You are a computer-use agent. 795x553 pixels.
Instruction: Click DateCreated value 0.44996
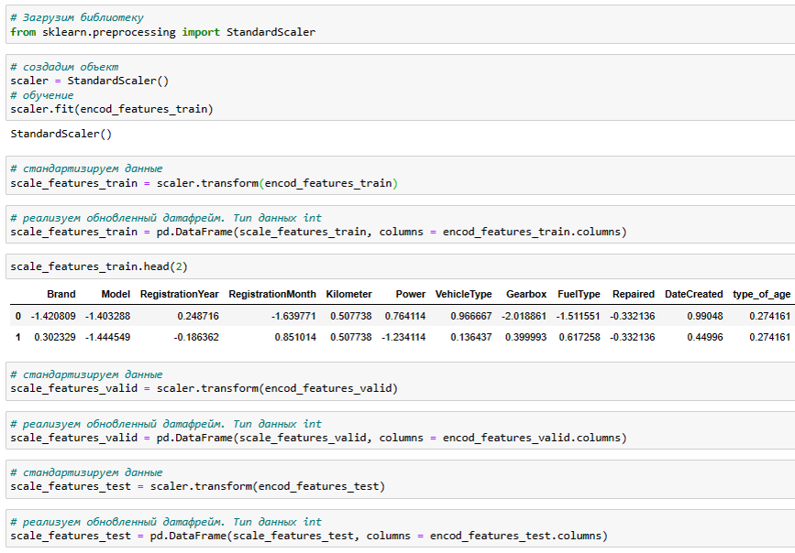[x=705, y=337]
